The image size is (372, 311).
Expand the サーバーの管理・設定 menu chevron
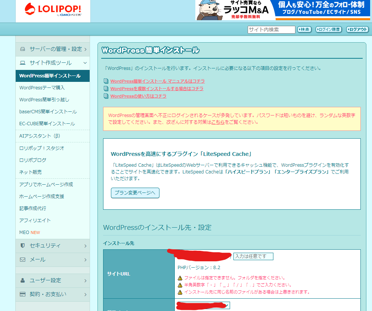85,49
